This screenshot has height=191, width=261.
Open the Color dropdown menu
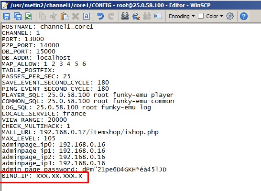coord(214,16)
